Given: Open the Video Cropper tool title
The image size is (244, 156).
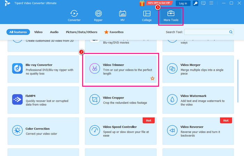Looking at the screenshot, I should point(113,98).
